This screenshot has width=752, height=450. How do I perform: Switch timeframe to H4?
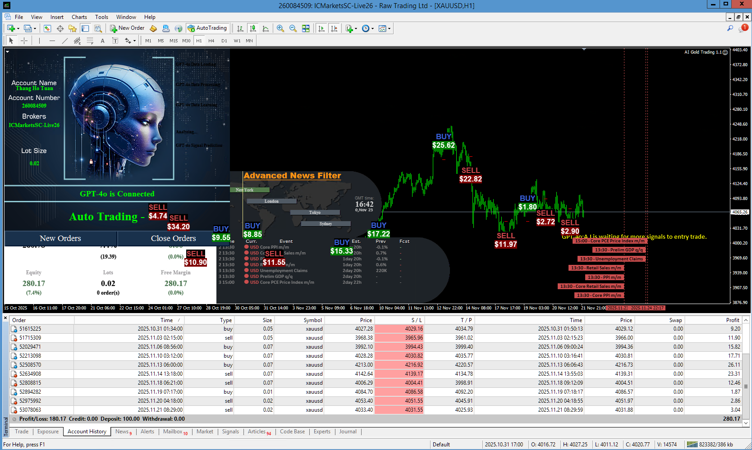pos(211,41)
